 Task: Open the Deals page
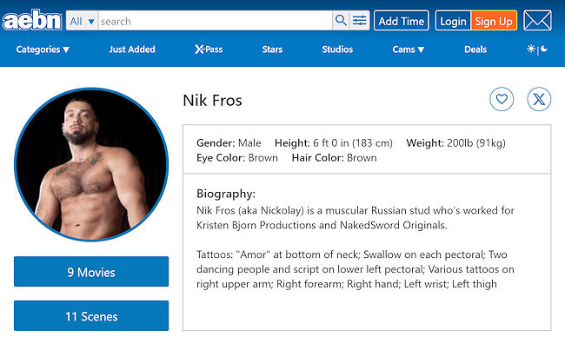coord(475,50)
